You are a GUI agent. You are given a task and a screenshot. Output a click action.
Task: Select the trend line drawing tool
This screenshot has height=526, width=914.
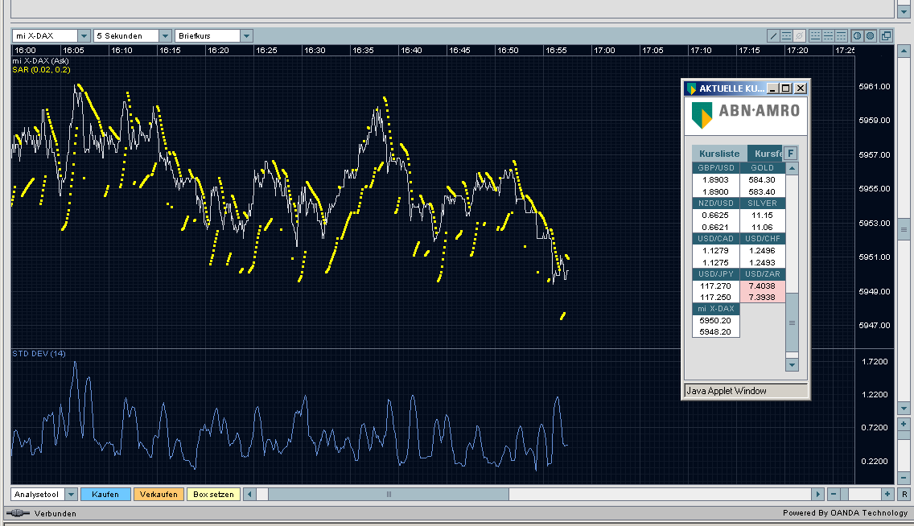[x=773, y=35]
